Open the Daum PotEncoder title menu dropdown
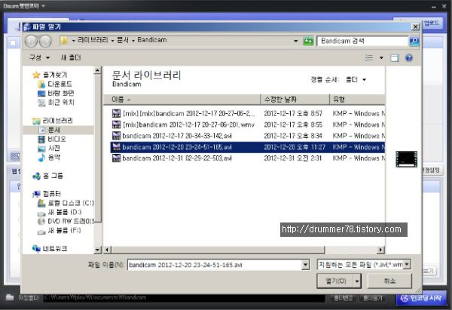The height and width of the screenshot is (310, 452). 43,6
